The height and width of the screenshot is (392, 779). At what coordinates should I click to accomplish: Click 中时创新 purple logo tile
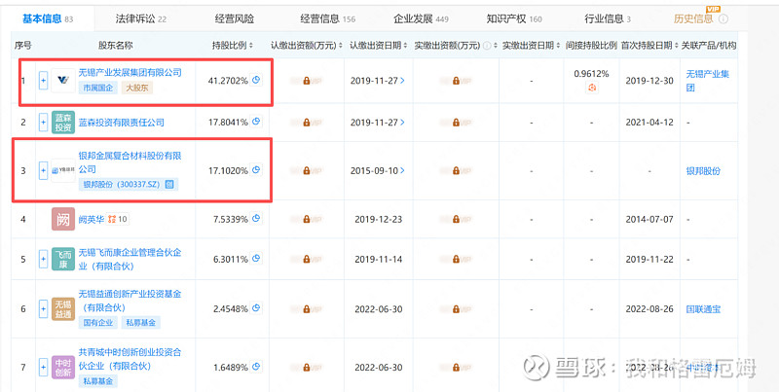pos(63,368)
